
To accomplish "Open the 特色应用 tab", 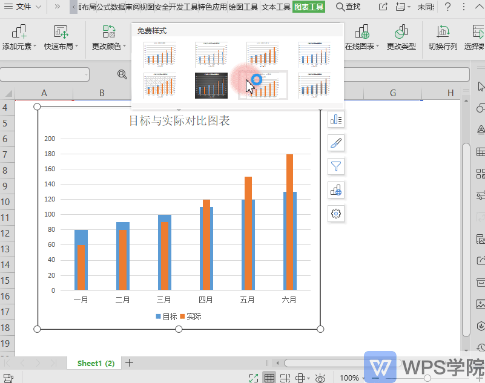I will pos(212,7).
